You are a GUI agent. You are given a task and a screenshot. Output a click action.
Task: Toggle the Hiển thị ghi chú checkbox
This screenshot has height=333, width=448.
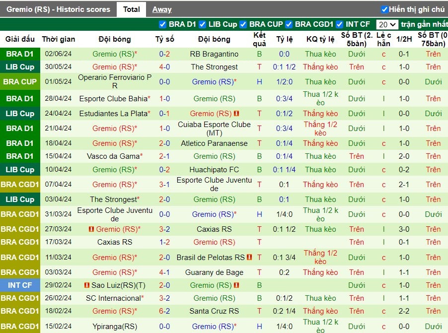click(384, 9)
